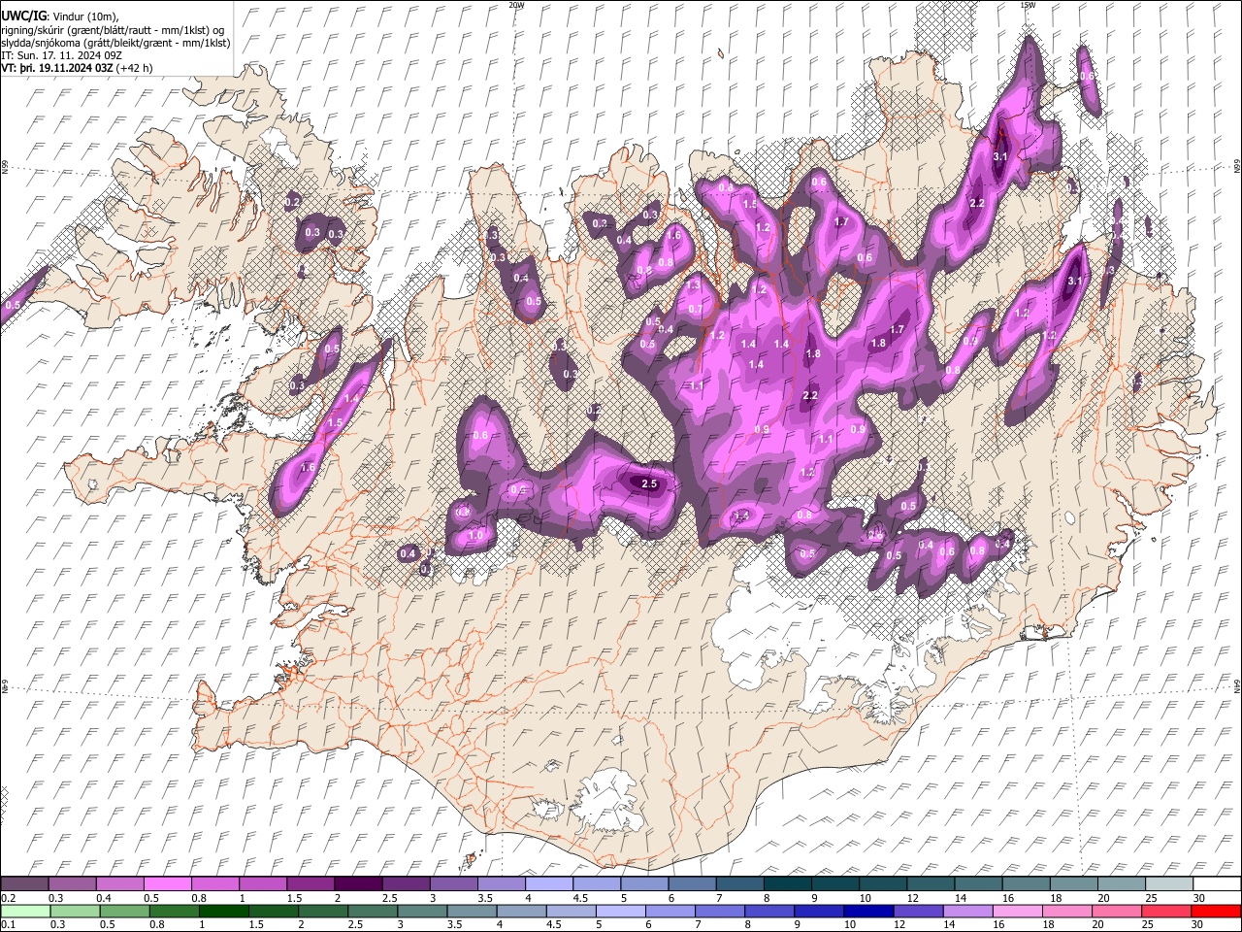Pick the green-row legend swatch labeled 2.5
This screenshot has height=932, width=1242.
tap(373, 912)
